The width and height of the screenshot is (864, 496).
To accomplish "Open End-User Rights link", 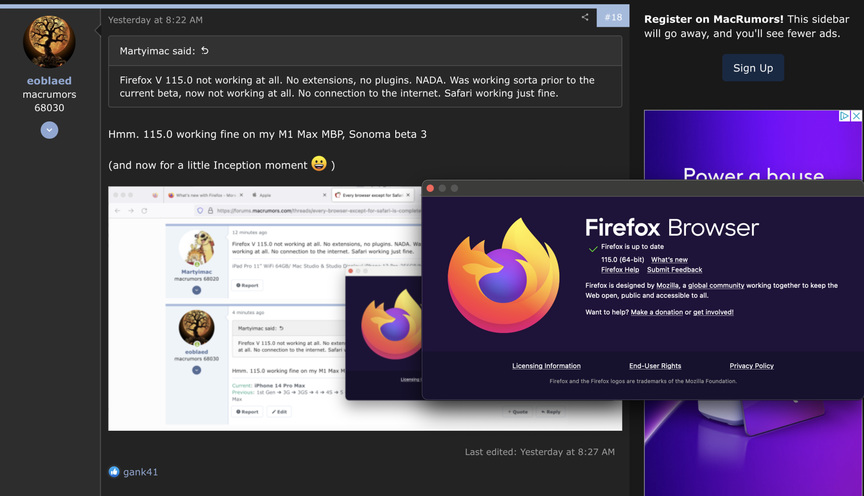I will [x=655, y=366].
